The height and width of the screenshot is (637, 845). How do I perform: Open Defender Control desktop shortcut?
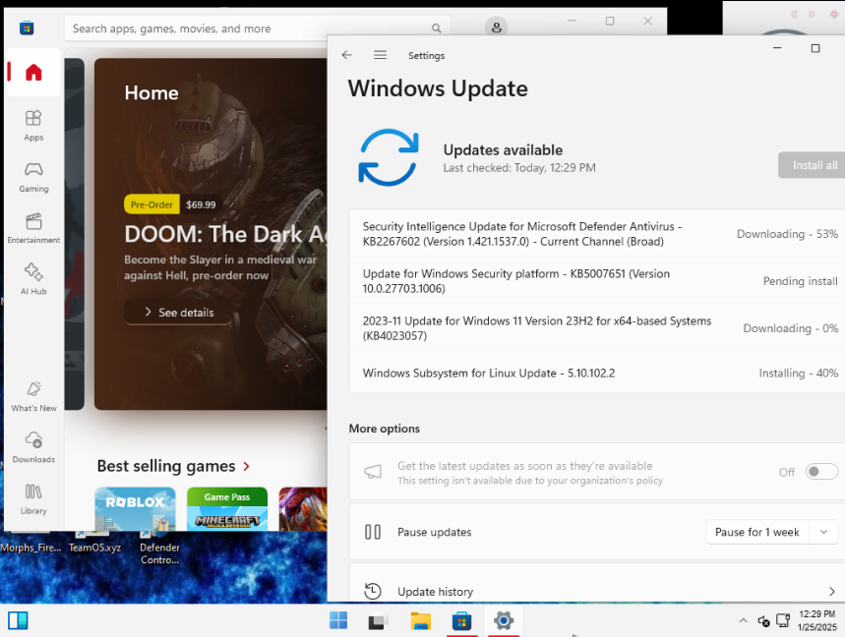click(x=159, y=547)
